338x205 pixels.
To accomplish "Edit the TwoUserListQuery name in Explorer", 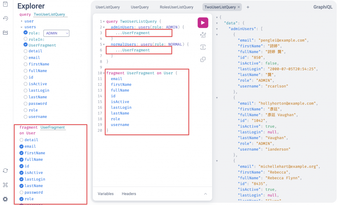I will (50, 15).
